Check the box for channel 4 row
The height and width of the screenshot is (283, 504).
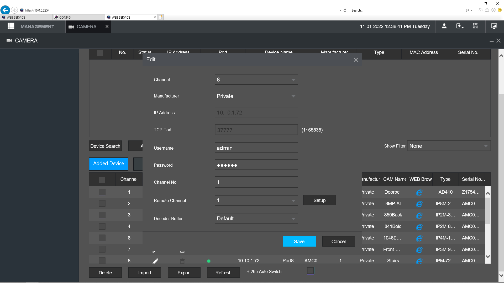[x=102, y=226]
